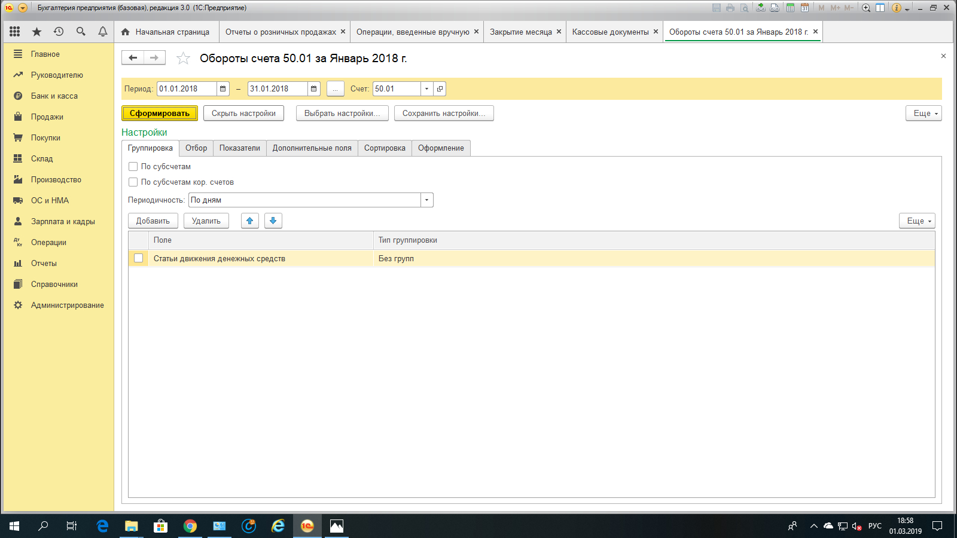Open the 1C main menu dropdown icon
Viewport: 957px width, 538px height.
tap(23, 8)
